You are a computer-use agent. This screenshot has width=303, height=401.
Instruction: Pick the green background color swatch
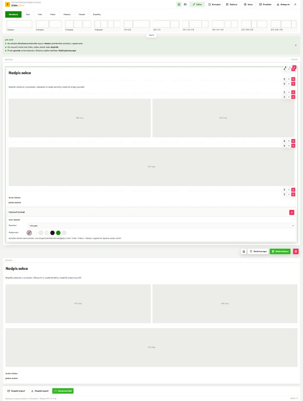[58, 233]
